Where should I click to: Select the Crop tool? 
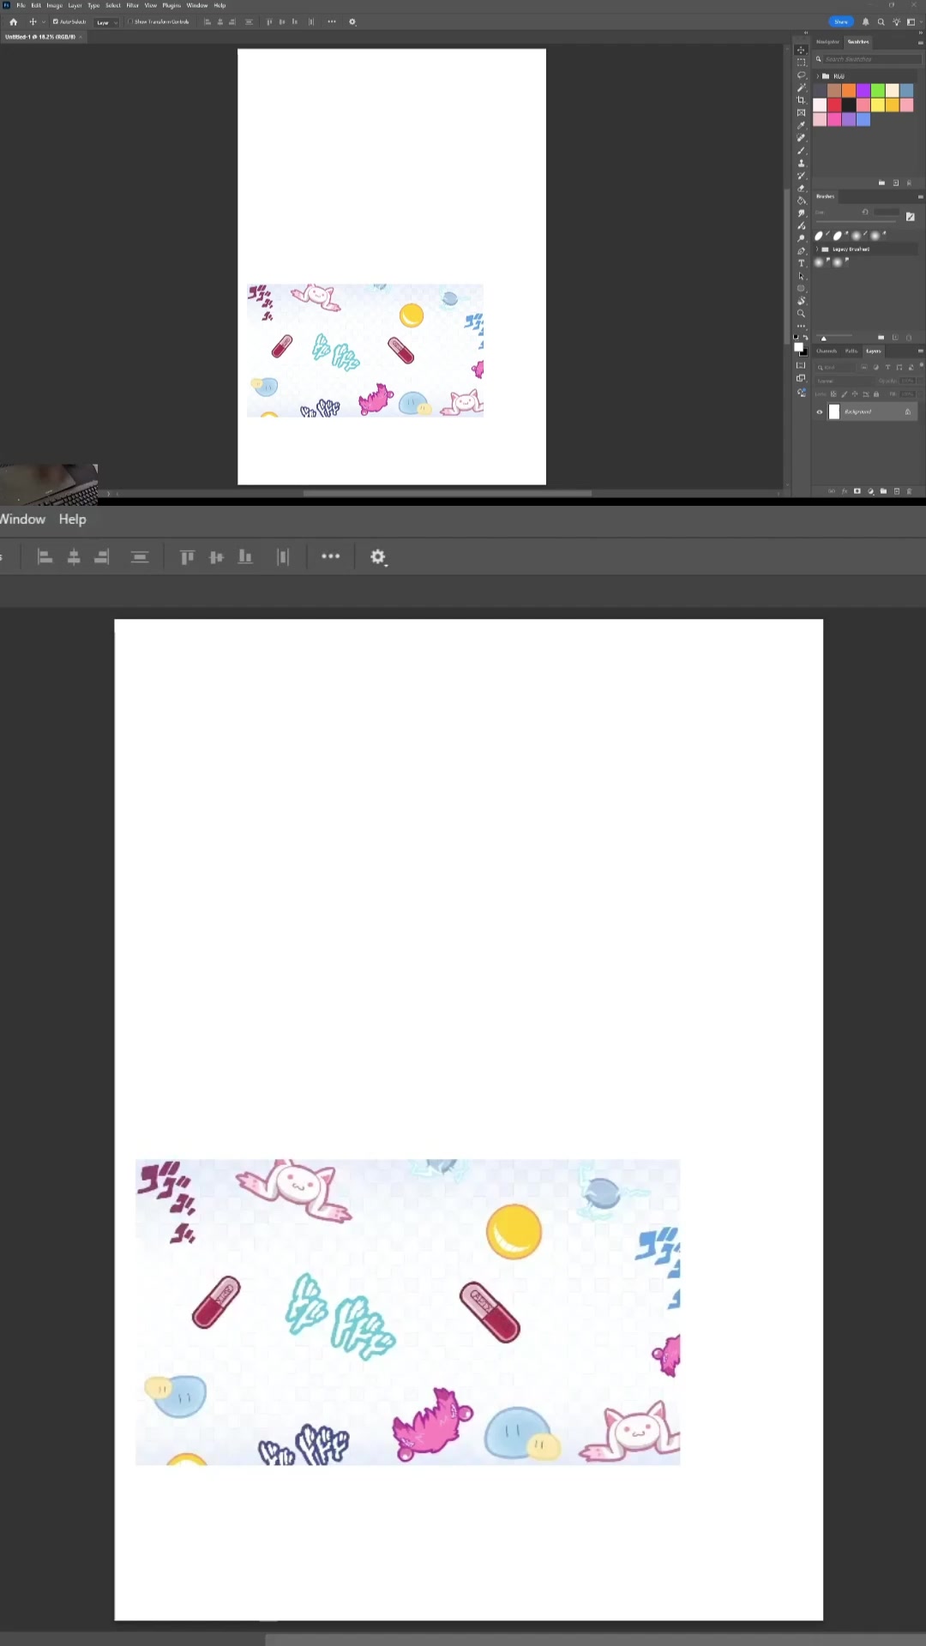coord(801,100)
